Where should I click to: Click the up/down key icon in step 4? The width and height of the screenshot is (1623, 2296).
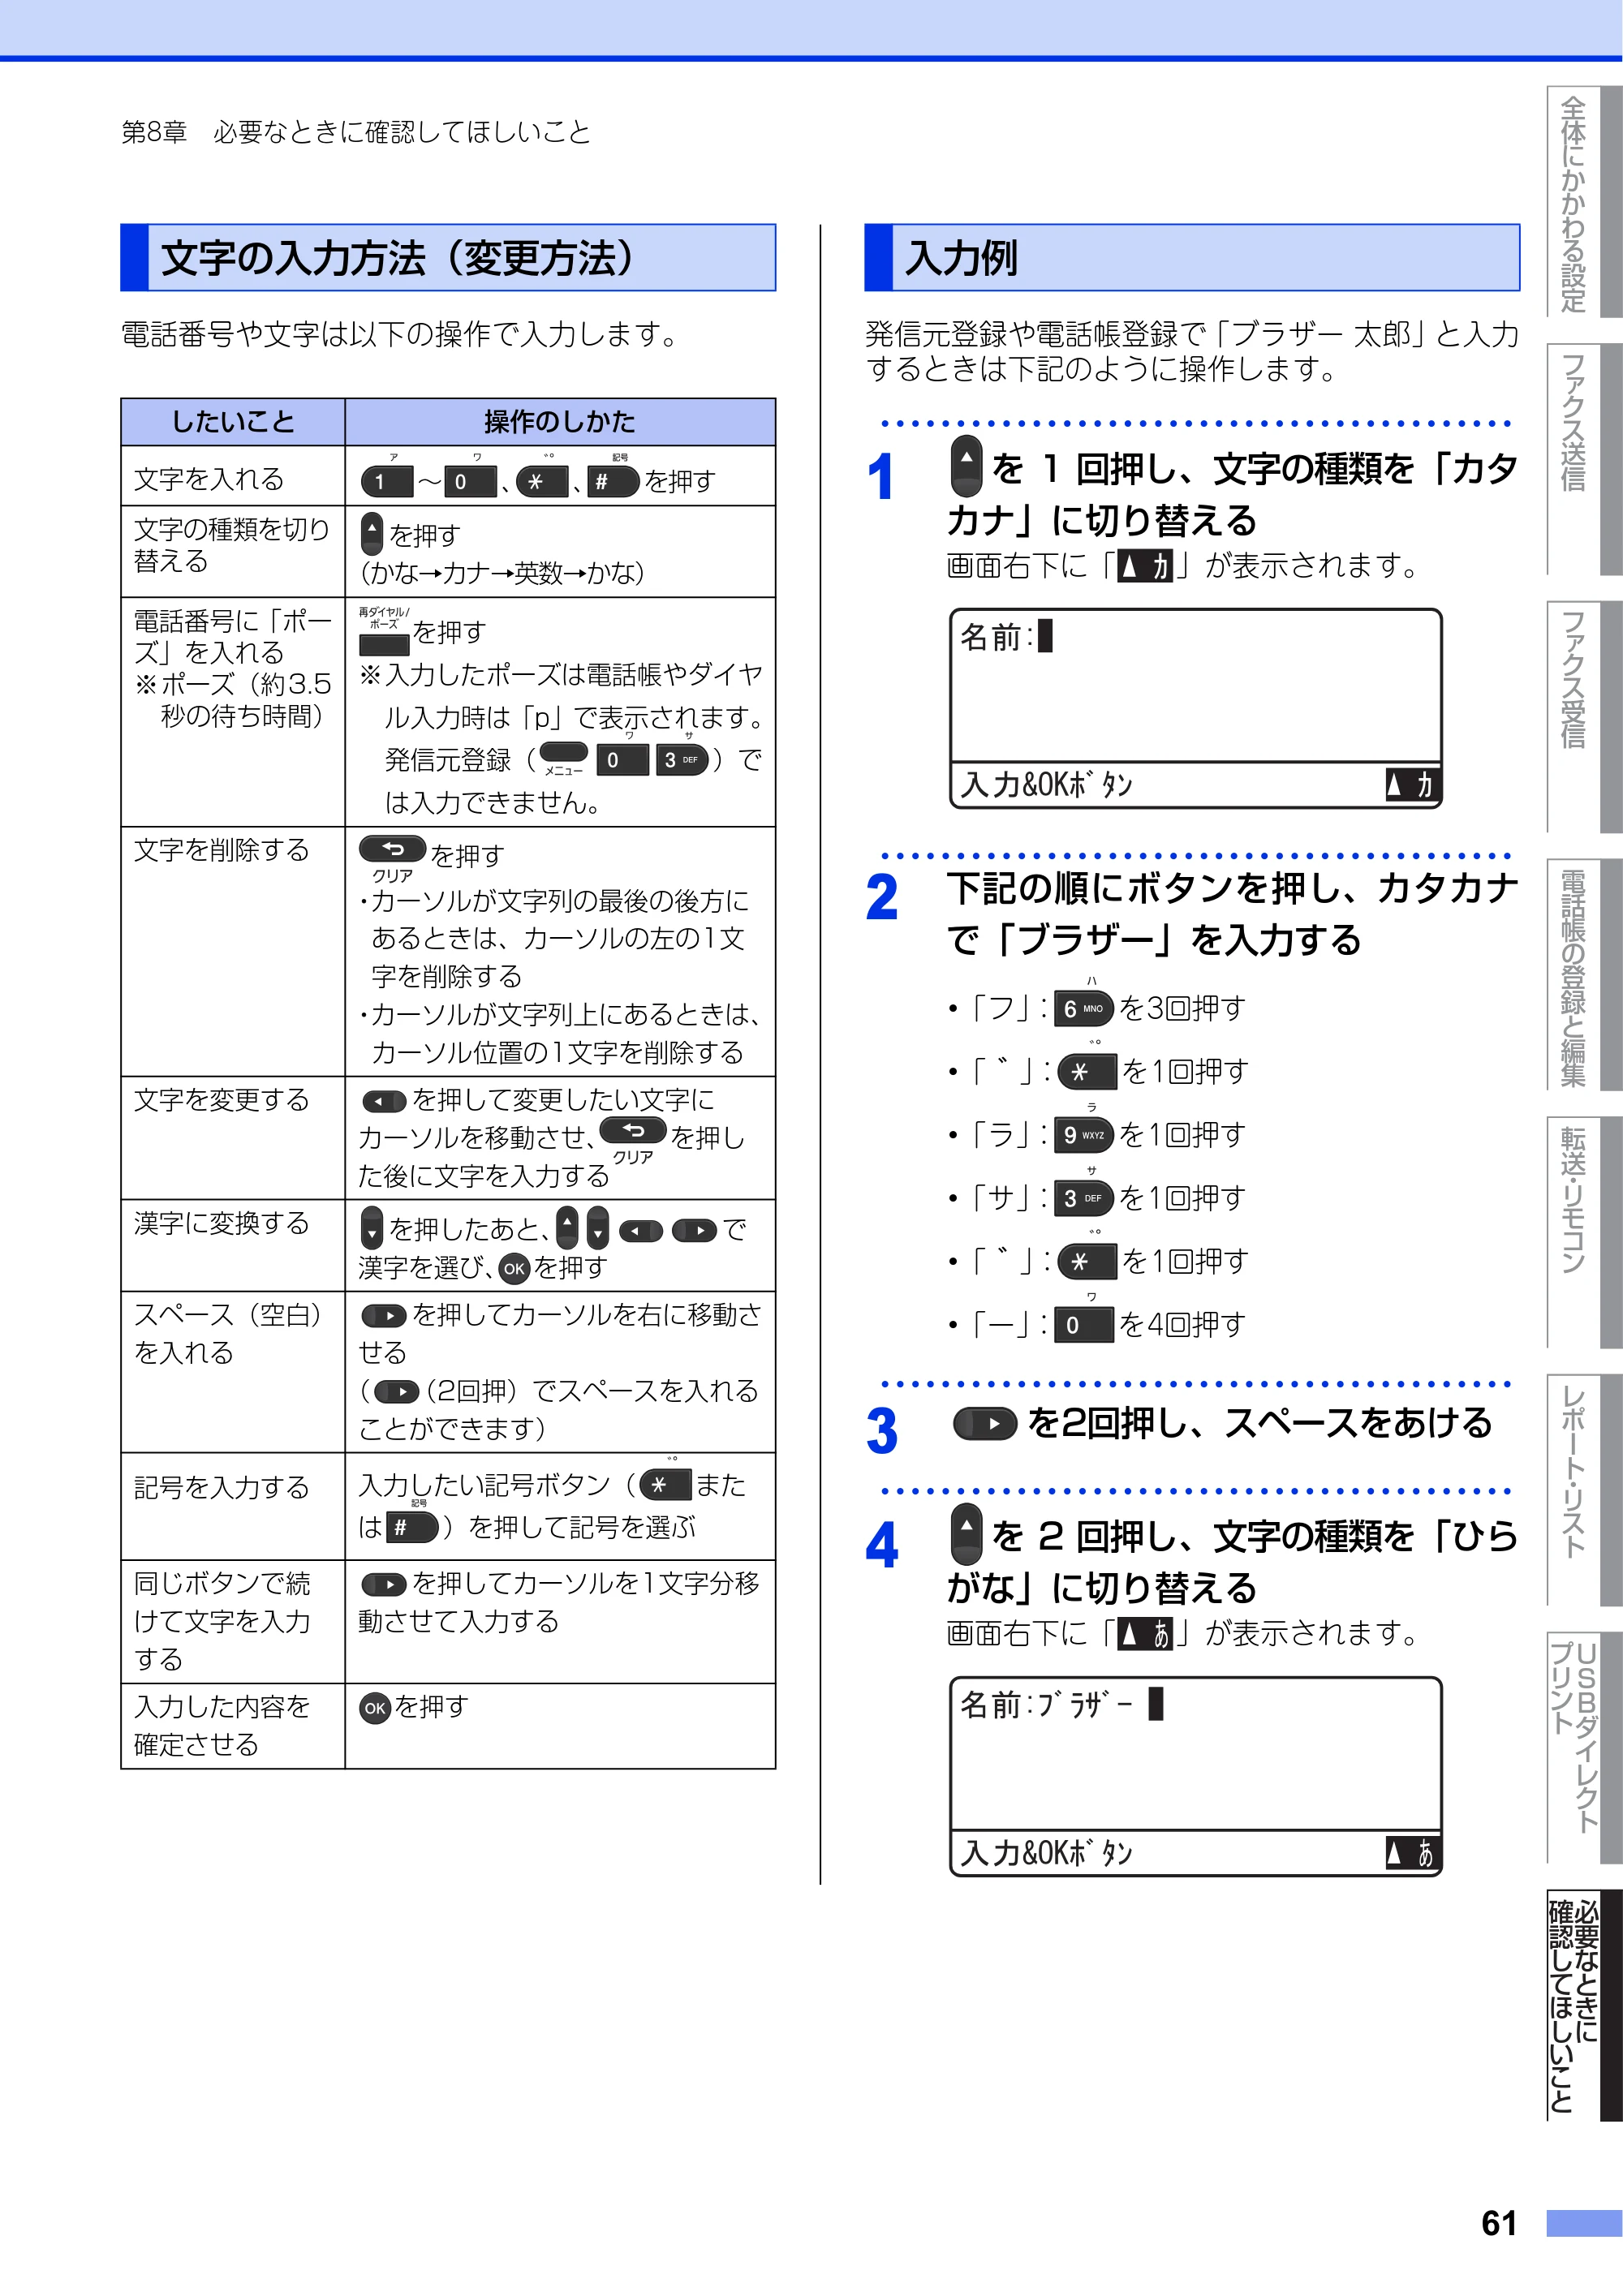(x=966, y=1534)
